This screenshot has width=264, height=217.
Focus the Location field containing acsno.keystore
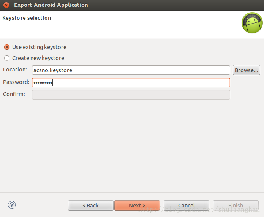131,70
